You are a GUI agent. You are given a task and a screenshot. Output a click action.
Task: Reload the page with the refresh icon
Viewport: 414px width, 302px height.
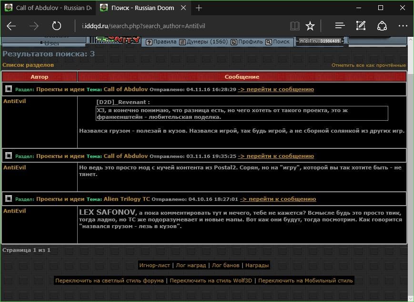pos(57,26)
